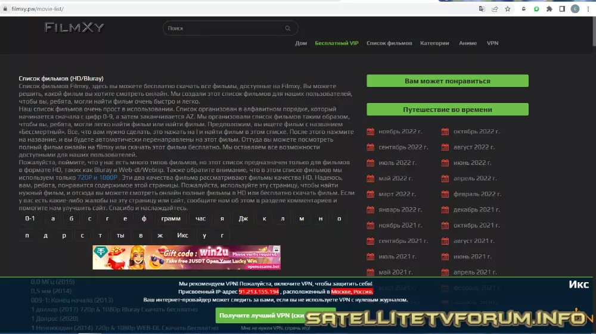Click calendar icon beside июль 2022 г.

coord(370,163)
